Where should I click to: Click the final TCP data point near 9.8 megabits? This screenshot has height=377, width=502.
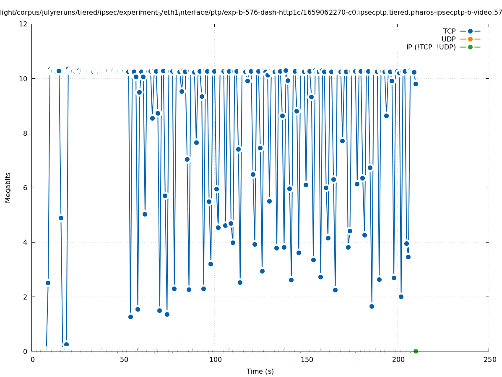point(416,84)
